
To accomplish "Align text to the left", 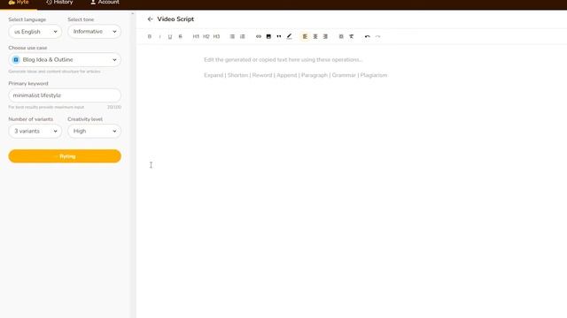I will 305,36.
